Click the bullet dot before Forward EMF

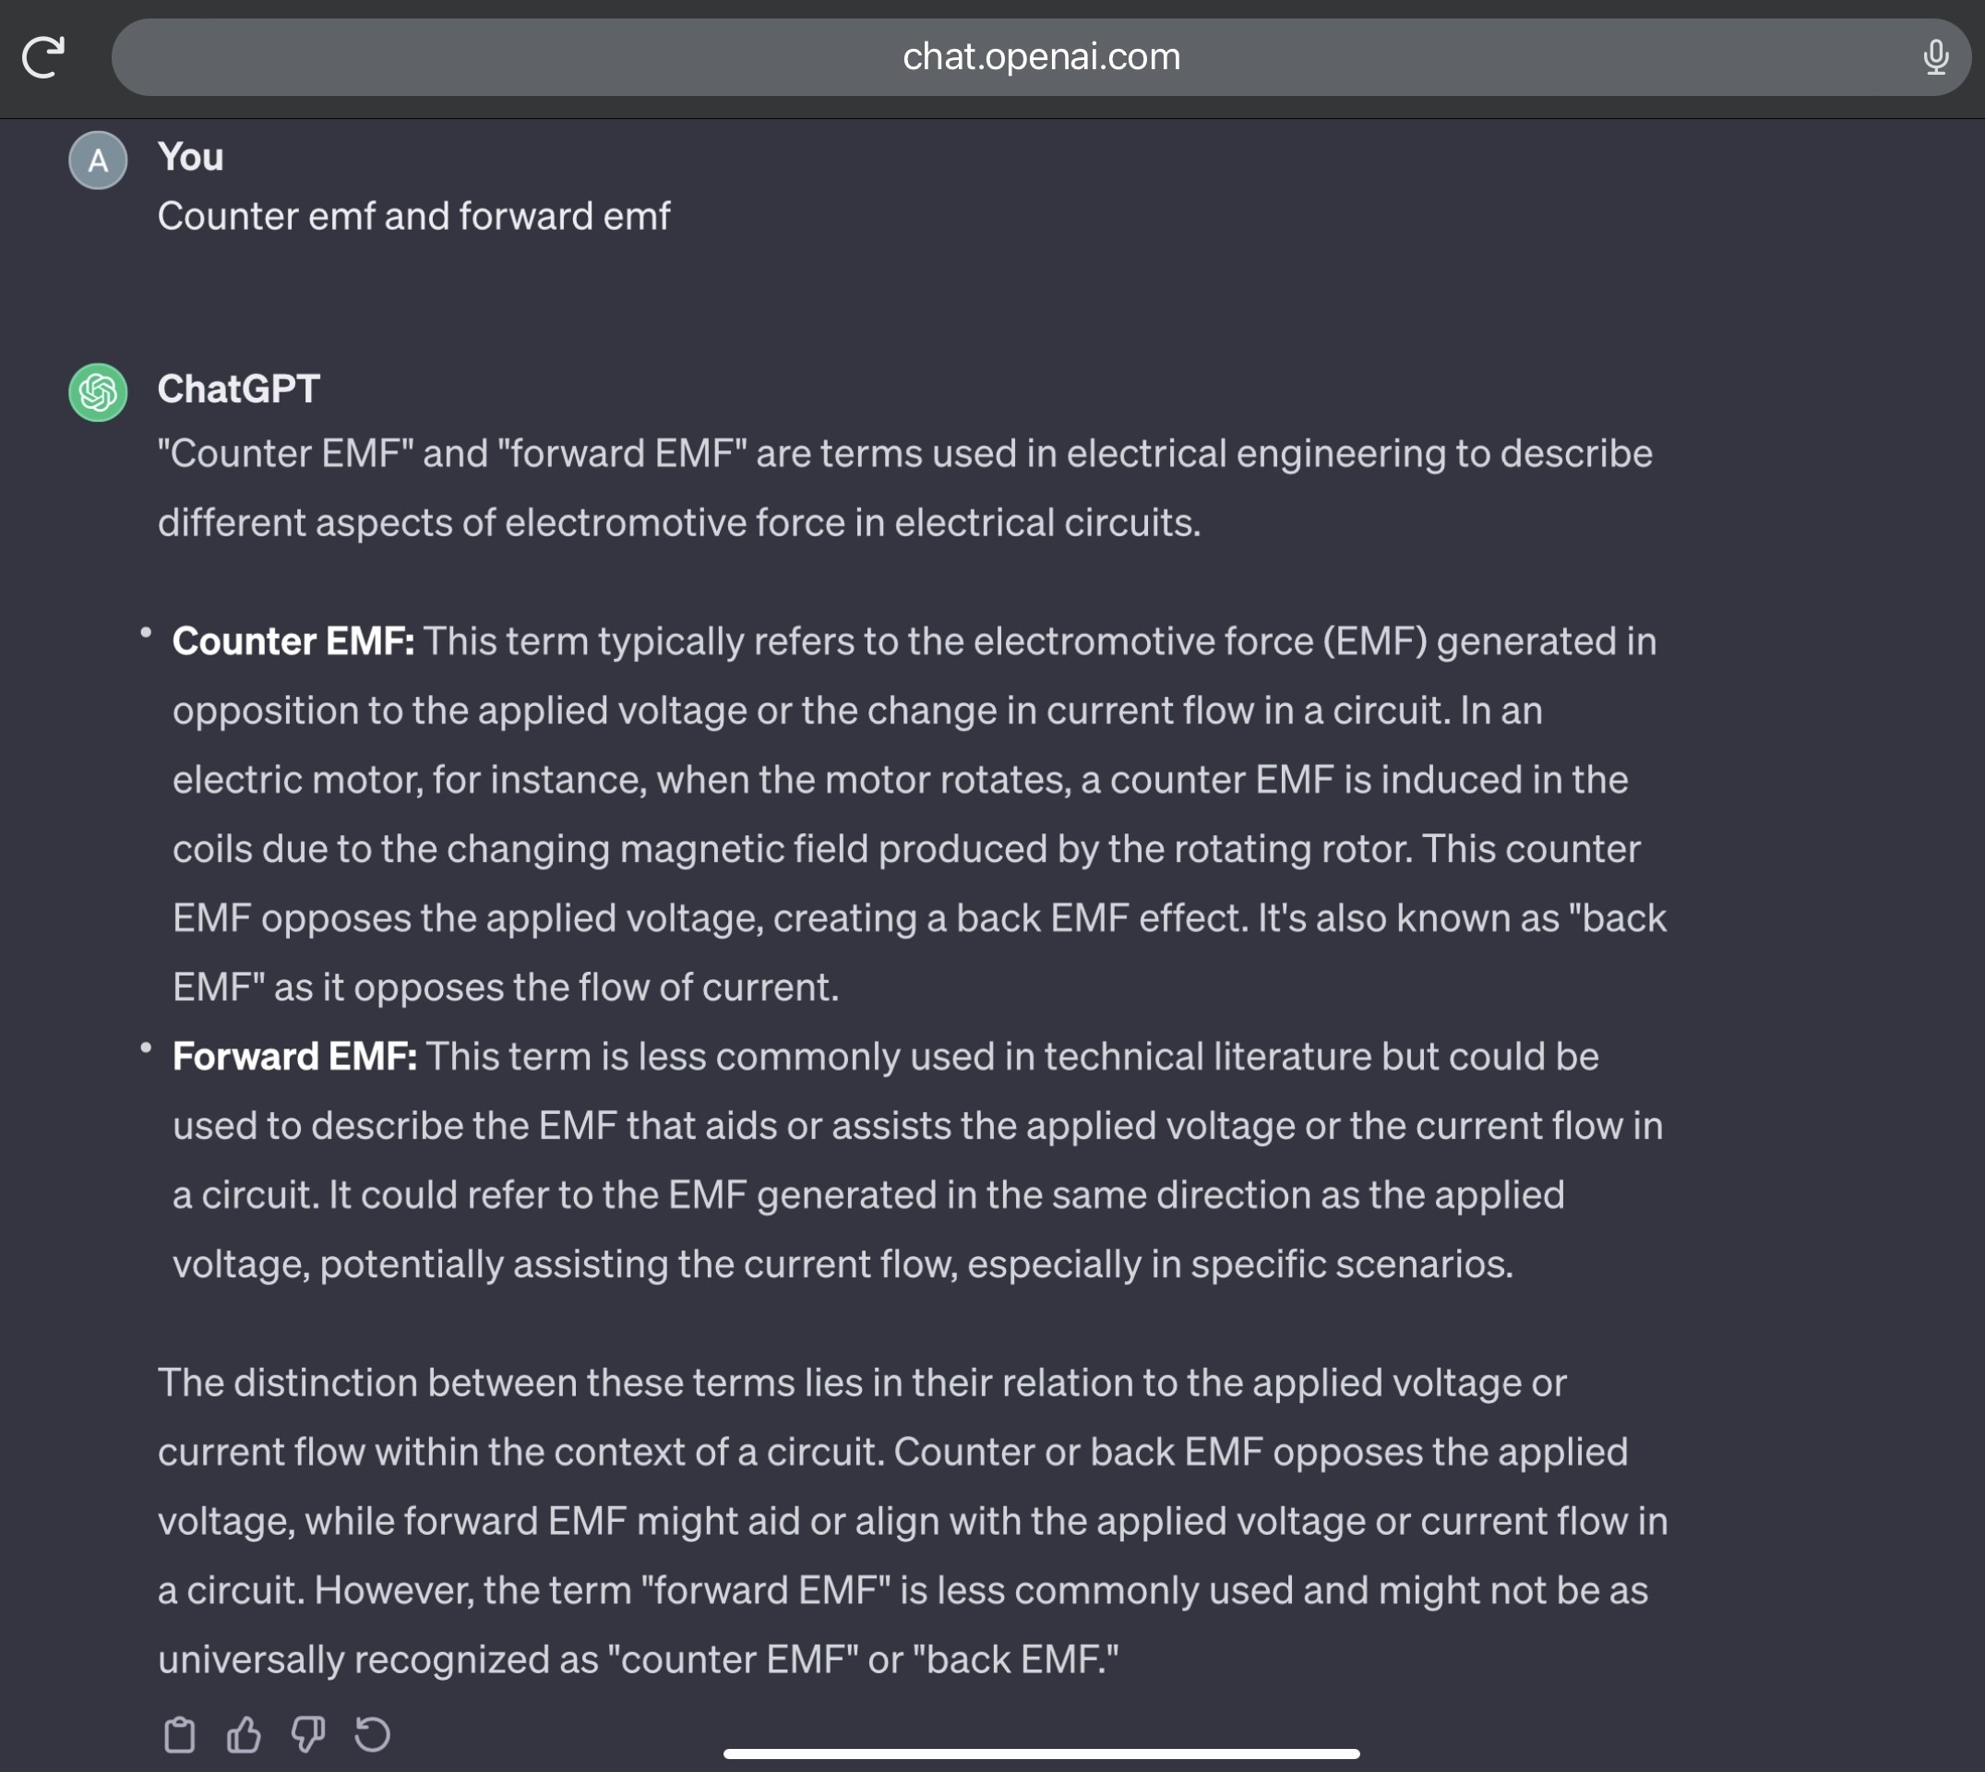coord(146,1048)
